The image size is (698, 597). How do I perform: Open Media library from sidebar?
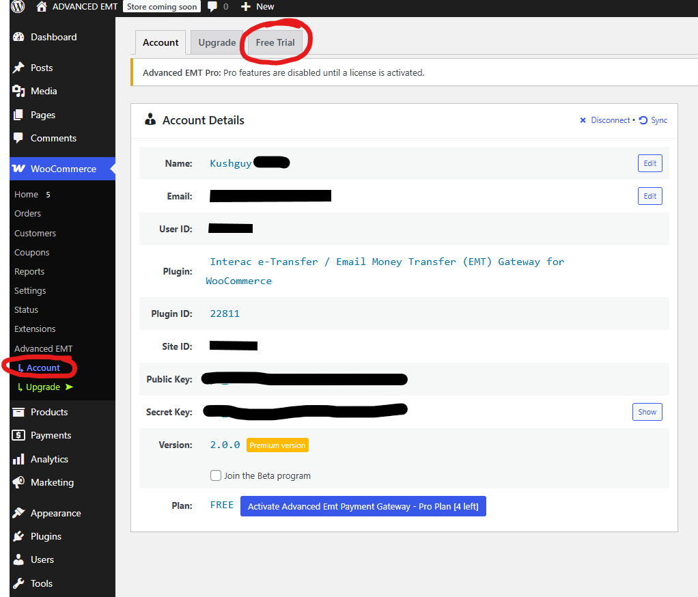pos(44,91)
